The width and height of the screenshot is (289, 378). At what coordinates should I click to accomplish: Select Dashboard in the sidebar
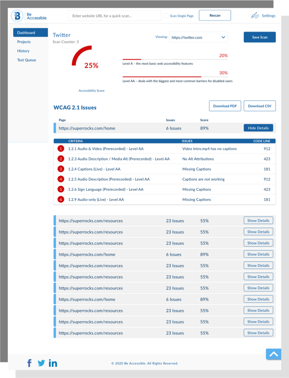(31, 33)
